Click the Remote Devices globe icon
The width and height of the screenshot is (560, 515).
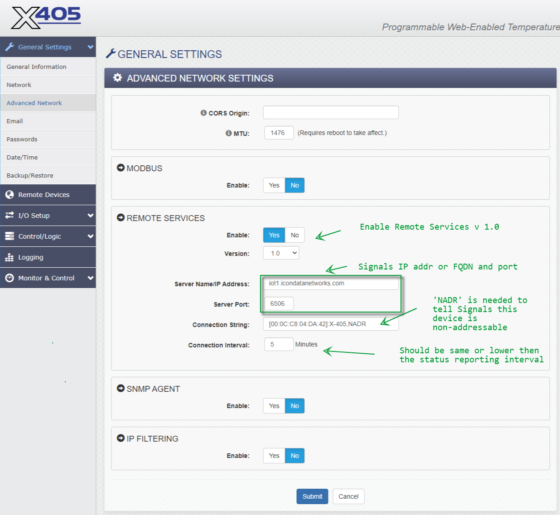[10, 195]
